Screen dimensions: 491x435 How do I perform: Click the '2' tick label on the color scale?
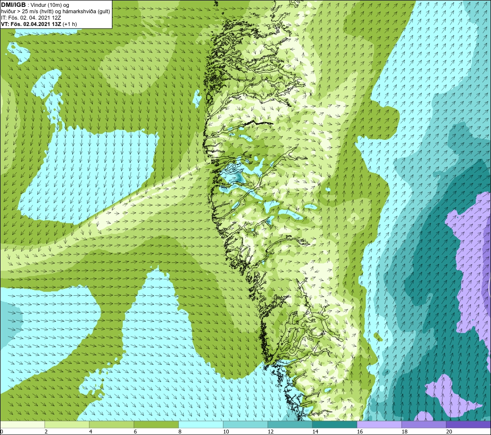coord(46,432)
